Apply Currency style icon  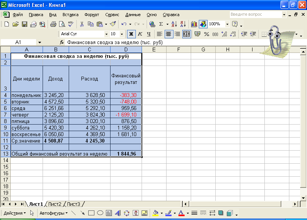(197, 34)
